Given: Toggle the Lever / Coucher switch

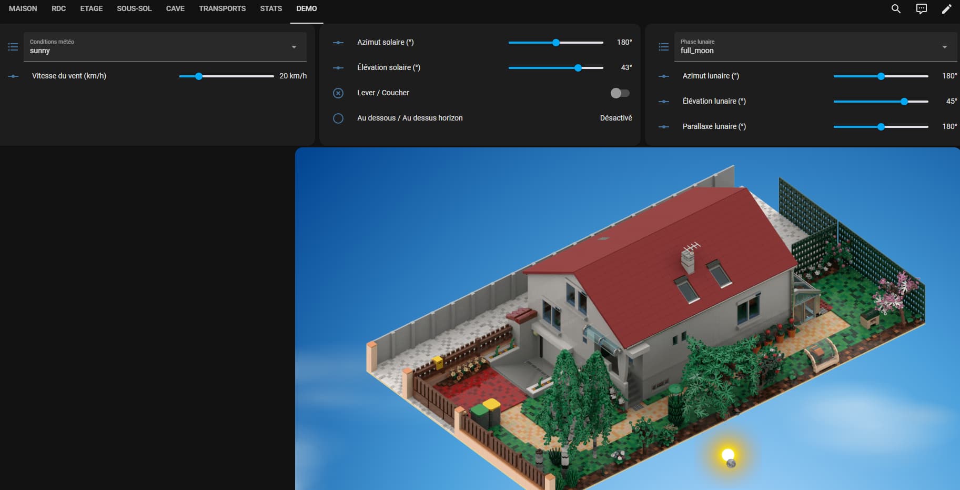Looking at the screenshot, I should [620, 93].
